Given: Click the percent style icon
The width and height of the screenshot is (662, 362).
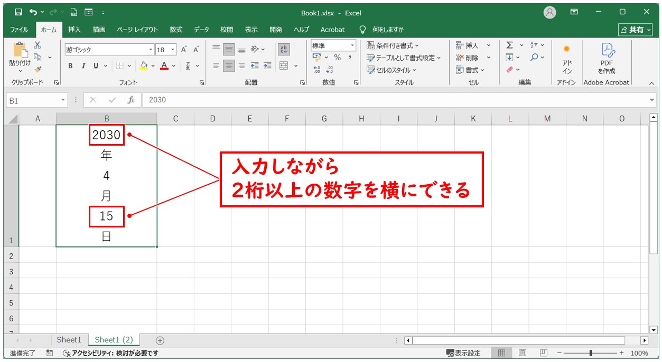Looking at the screenshot, I should pos(337,58).
